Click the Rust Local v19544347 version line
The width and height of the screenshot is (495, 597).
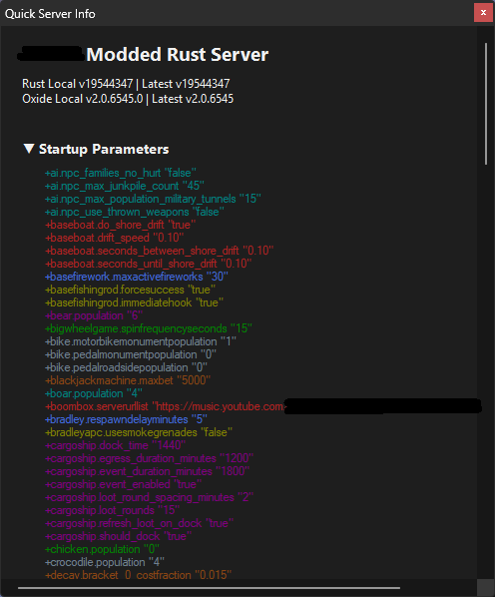126,84
